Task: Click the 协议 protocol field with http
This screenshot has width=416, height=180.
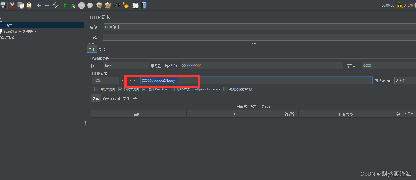Action: (x=126, y=66)
